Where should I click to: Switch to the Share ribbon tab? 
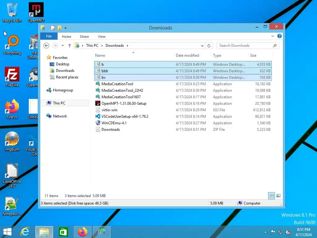[84, 37]
